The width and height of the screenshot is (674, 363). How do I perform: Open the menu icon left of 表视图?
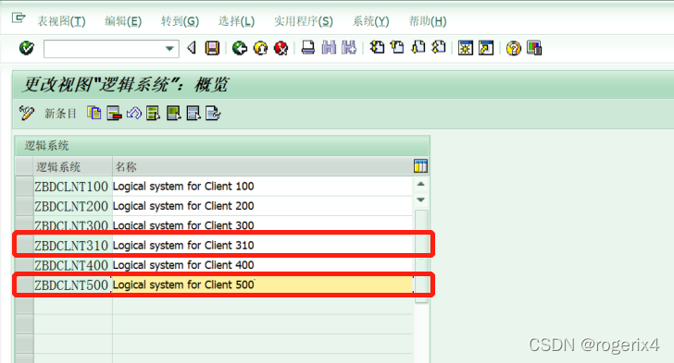(19, 18)
